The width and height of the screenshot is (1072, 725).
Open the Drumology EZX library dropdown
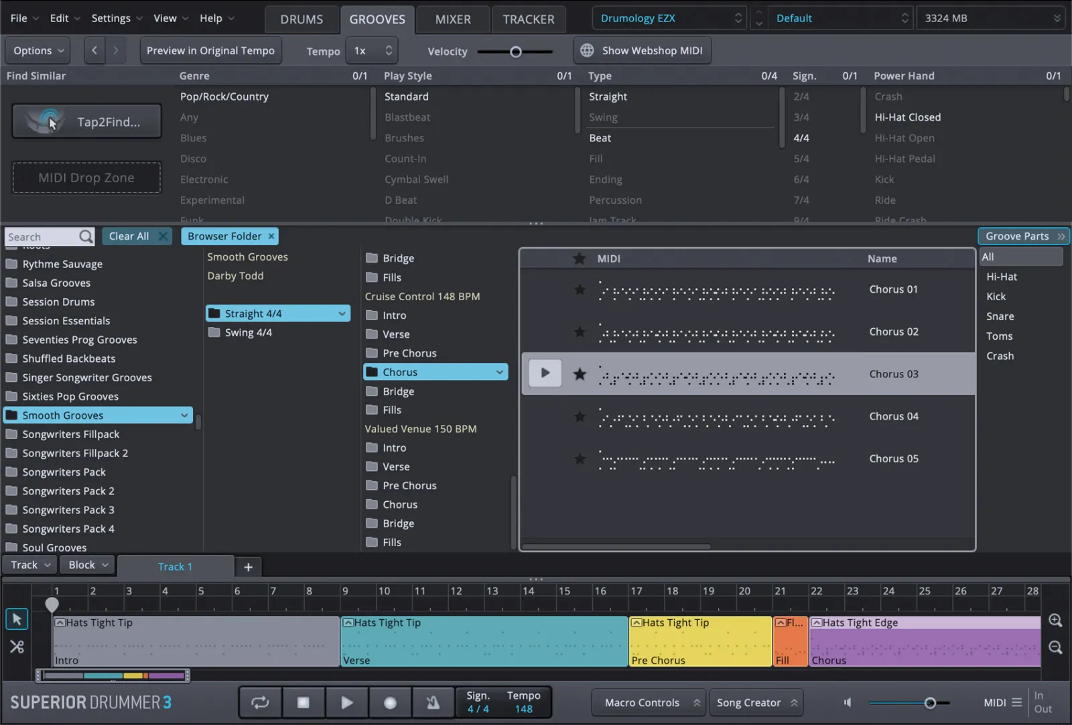click(x=669, y=18)
